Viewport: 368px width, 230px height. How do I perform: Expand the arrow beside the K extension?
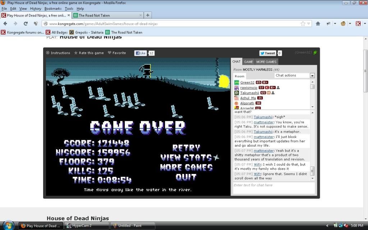pos(365,24)
